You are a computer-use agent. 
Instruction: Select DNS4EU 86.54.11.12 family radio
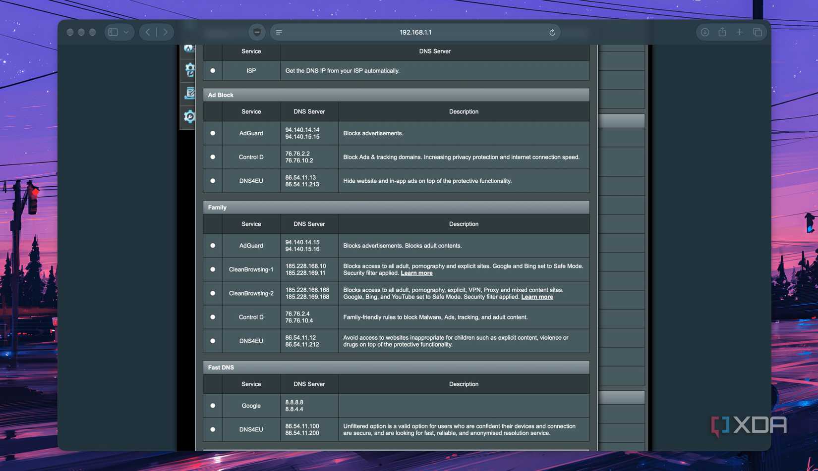[213, 341]
